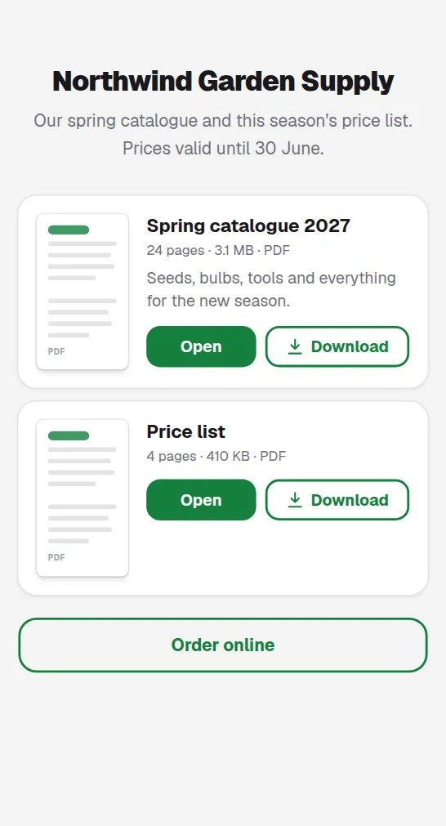This screenshot has width=446, height=826.
Task: Click the Download label text for Spring catalogue
Action: coord(350,346)
